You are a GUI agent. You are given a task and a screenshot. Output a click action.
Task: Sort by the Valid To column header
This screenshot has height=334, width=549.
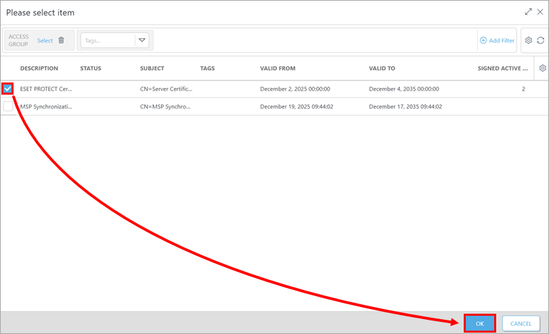(382, 68)
